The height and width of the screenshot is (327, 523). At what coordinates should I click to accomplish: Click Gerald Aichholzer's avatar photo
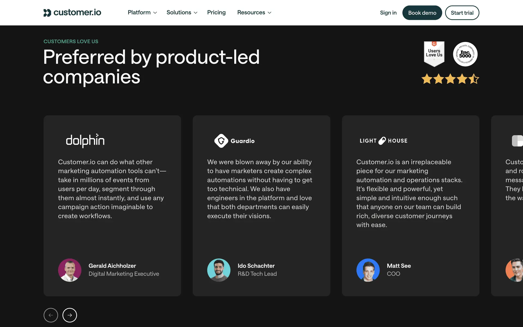pyautogui.click(x=70, y=270)
